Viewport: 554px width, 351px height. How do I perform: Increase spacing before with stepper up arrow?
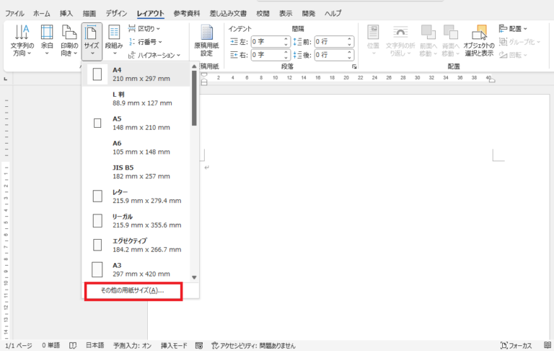pyautogui.click(x=349, y=39)
